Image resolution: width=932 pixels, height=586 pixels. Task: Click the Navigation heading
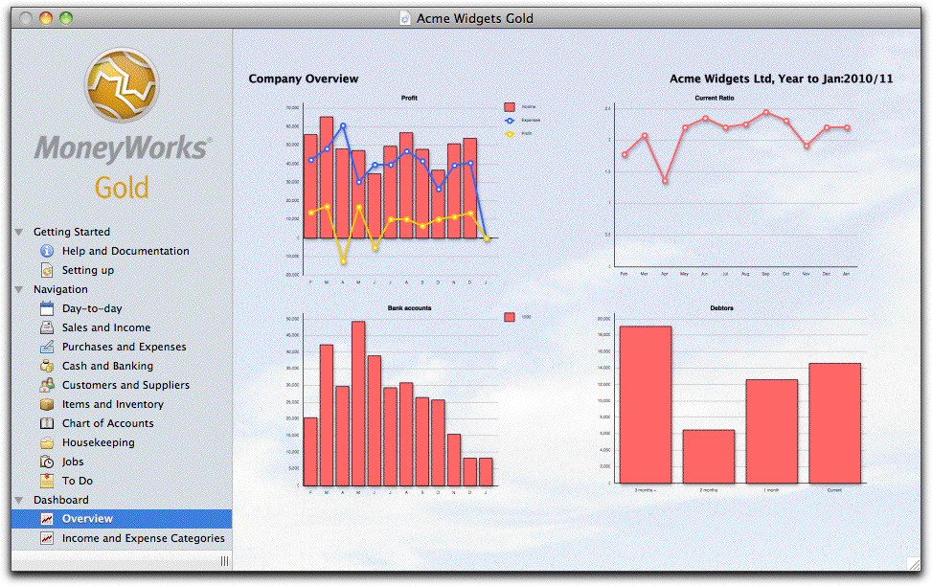60,289
